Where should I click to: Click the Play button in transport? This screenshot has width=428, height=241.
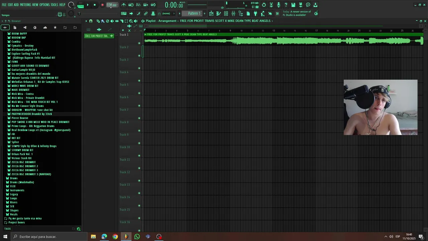pos(88,5)
